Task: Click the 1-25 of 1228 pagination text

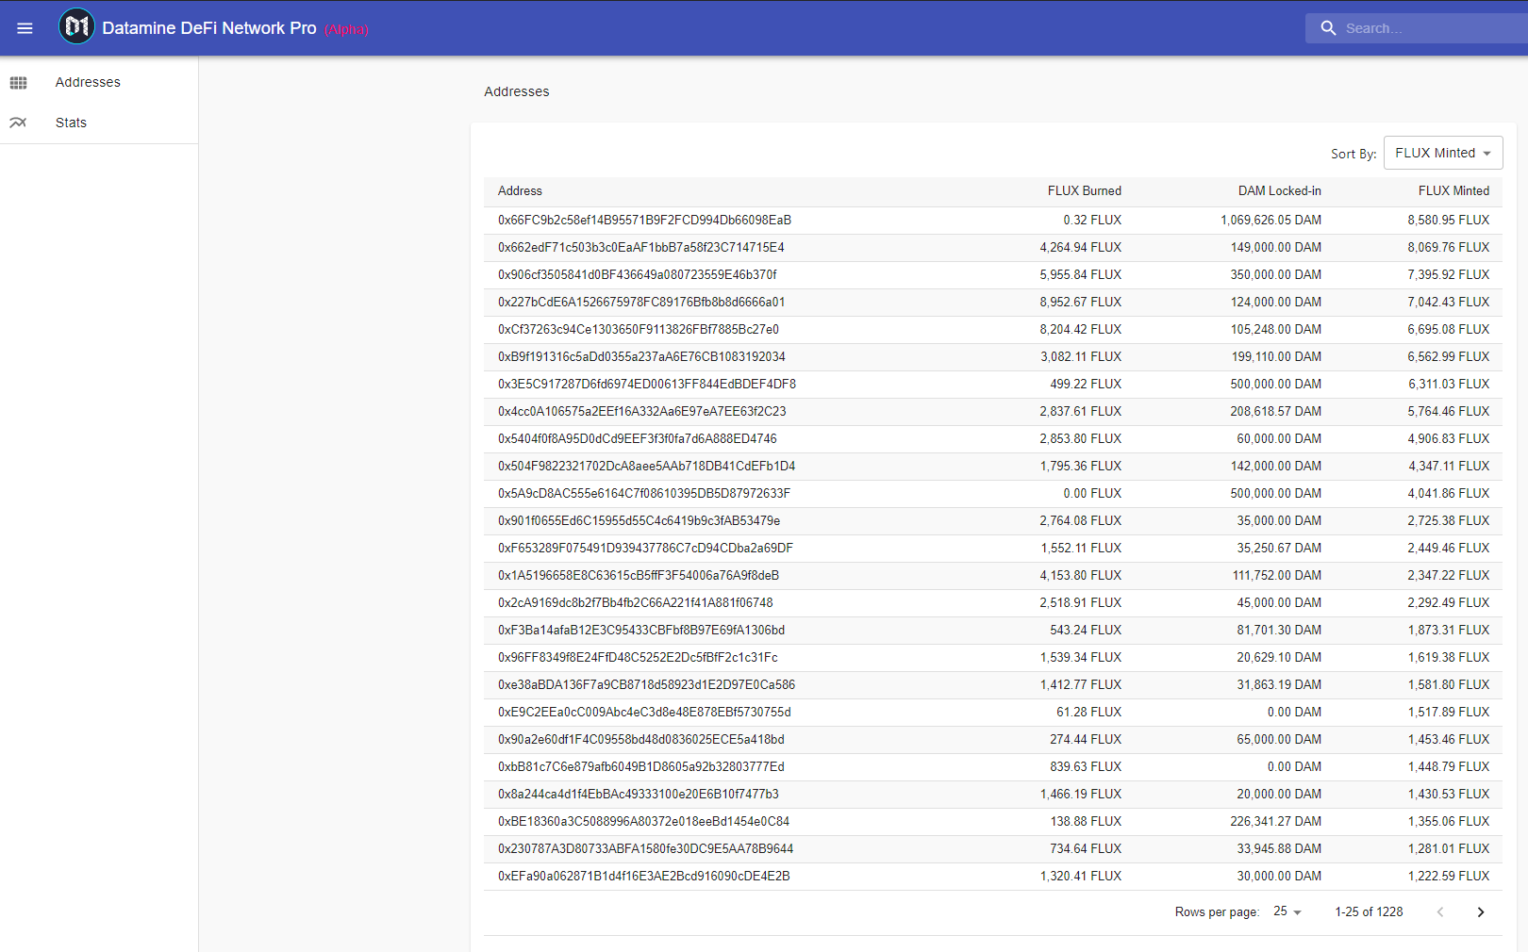Action: pyautogui.click(x=1369, y=912)
